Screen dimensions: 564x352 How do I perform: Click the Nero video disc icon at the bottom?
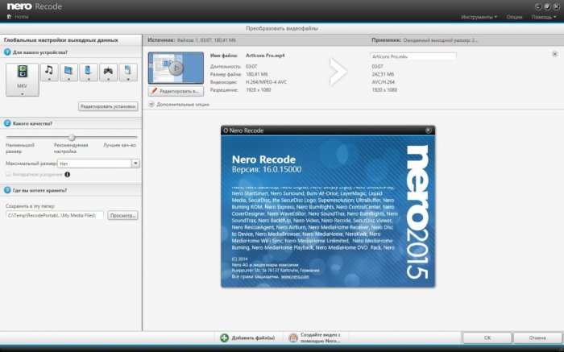pyautogui.click(x=293, y=338)
